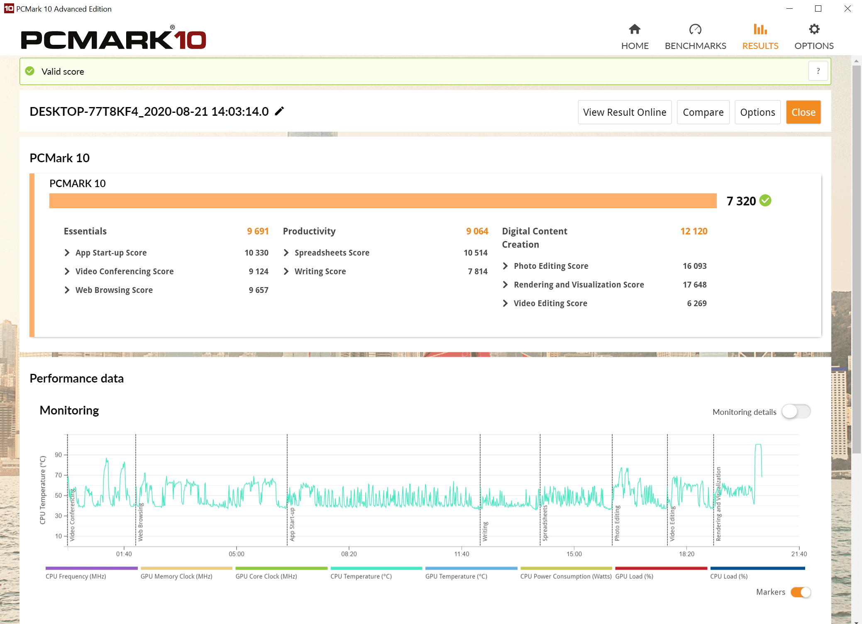Switch to the BENCHMARKS tab label
The image size is (862, 624).
coord(695,46)
